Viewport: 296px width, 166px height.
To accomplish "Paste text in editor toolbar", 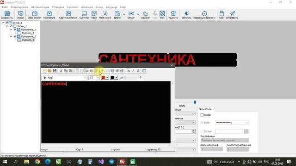I will (70, 71).
